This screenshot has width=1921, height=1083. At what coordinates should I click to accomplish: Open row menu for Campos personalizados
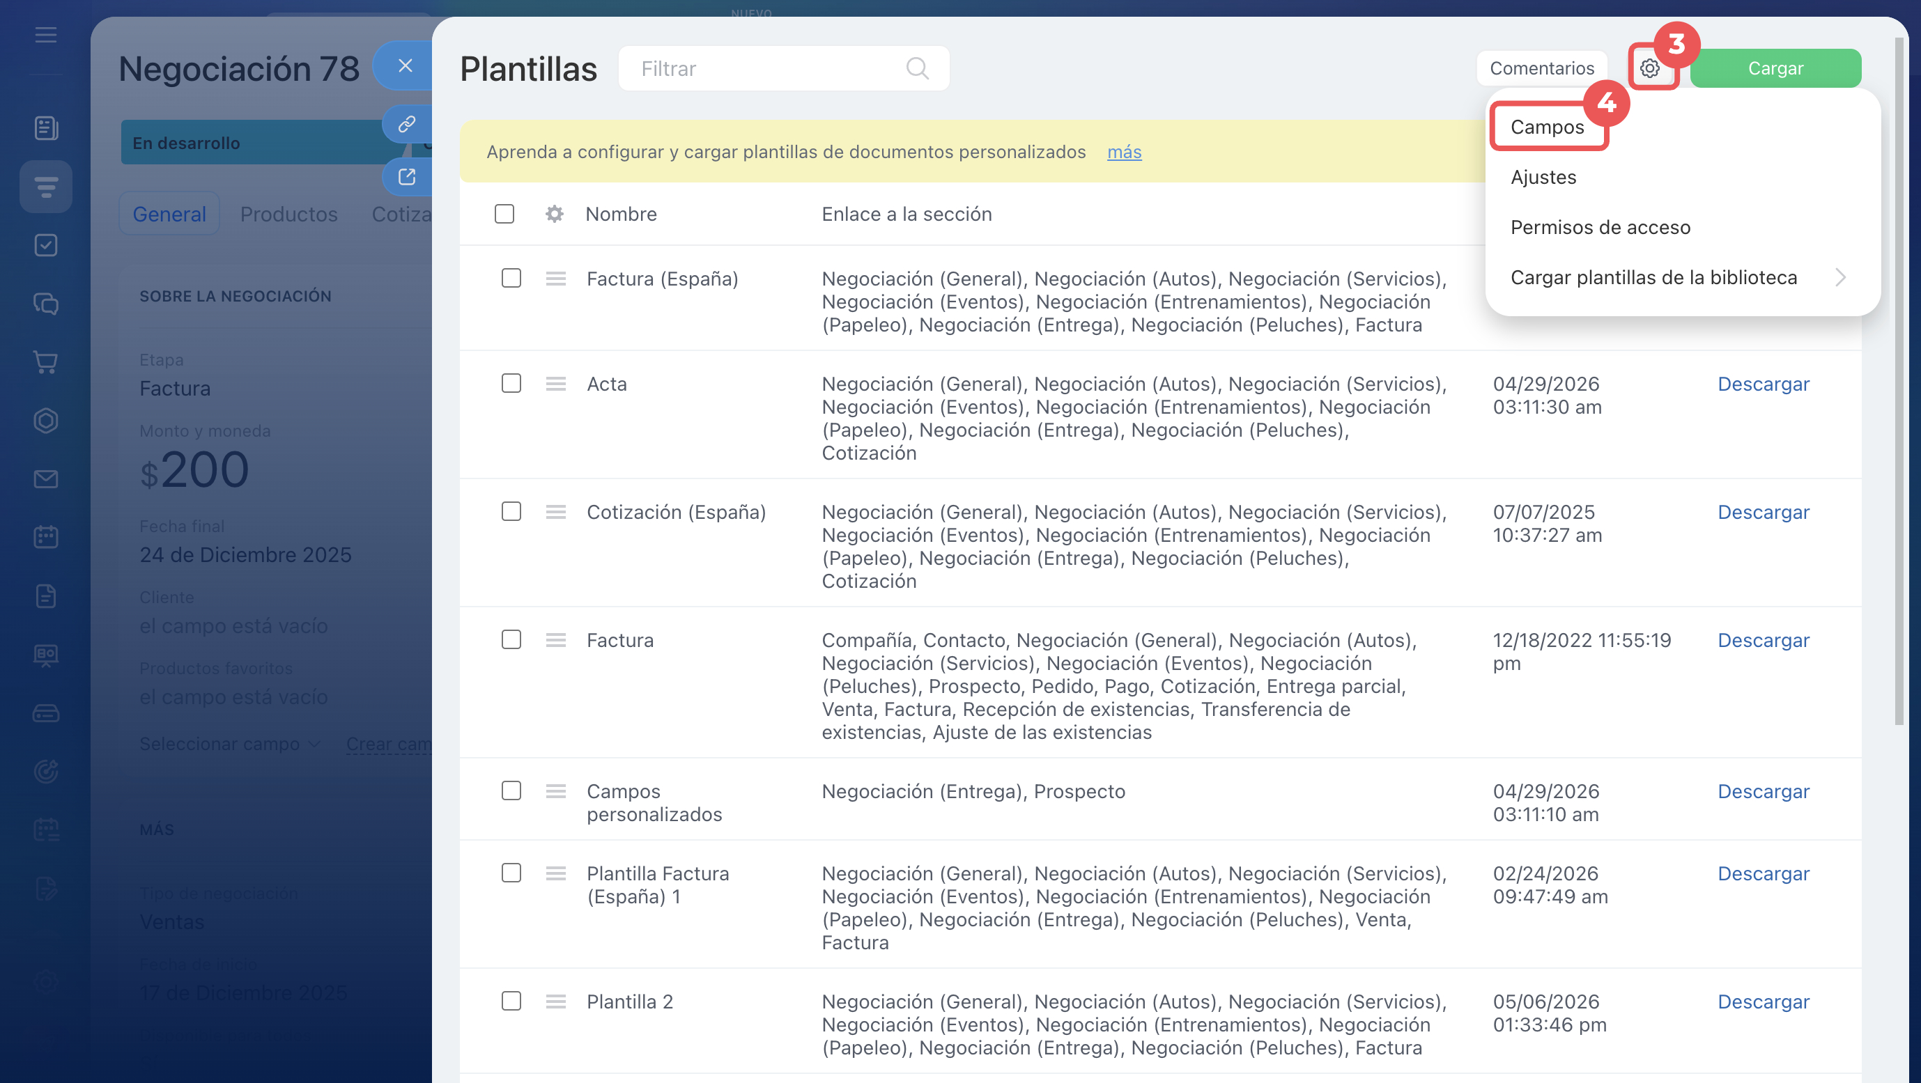pyautogui.click(x=555, y=790)
